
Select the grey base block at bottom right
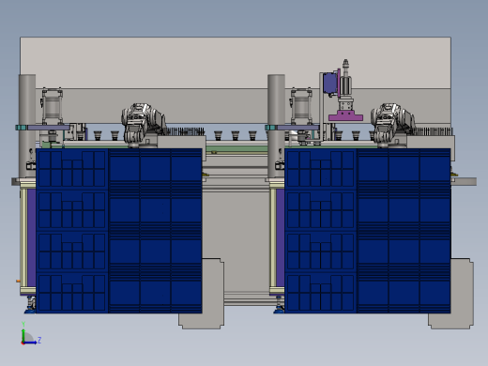(x=462, y=294)
